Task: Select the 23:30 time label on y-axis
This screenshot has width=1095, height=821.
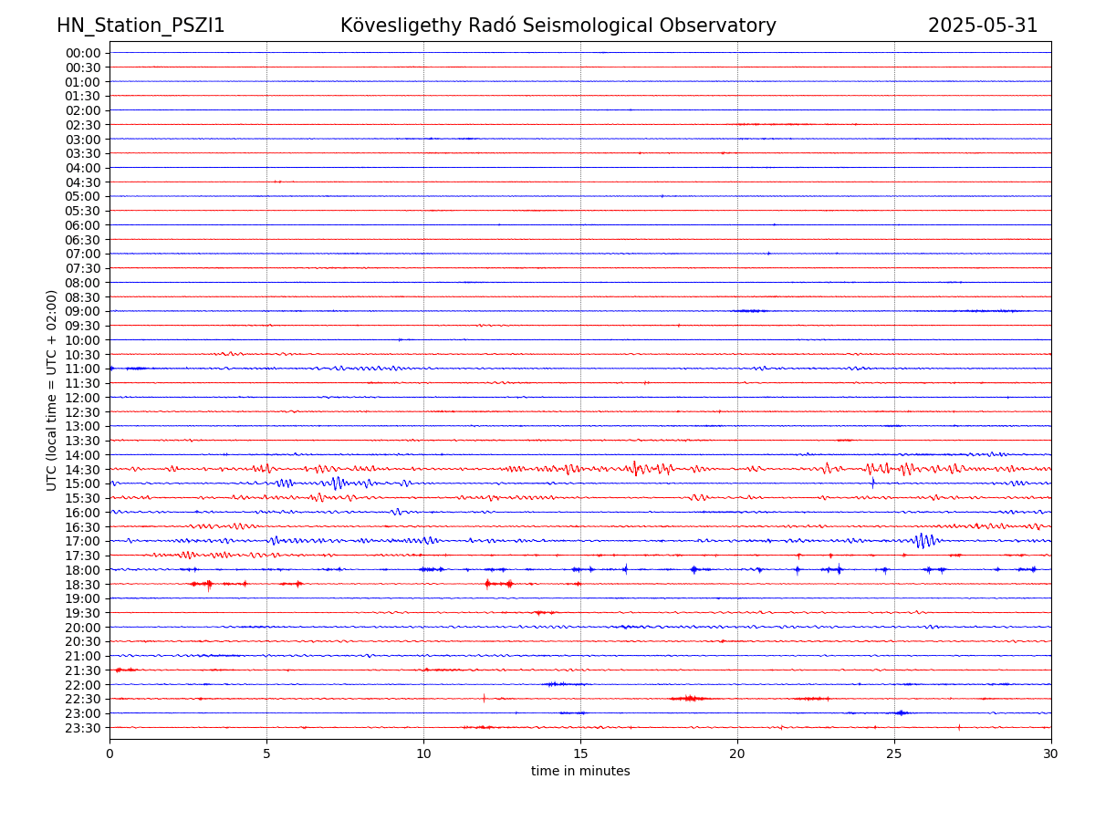Action: (x=82, y=728)
